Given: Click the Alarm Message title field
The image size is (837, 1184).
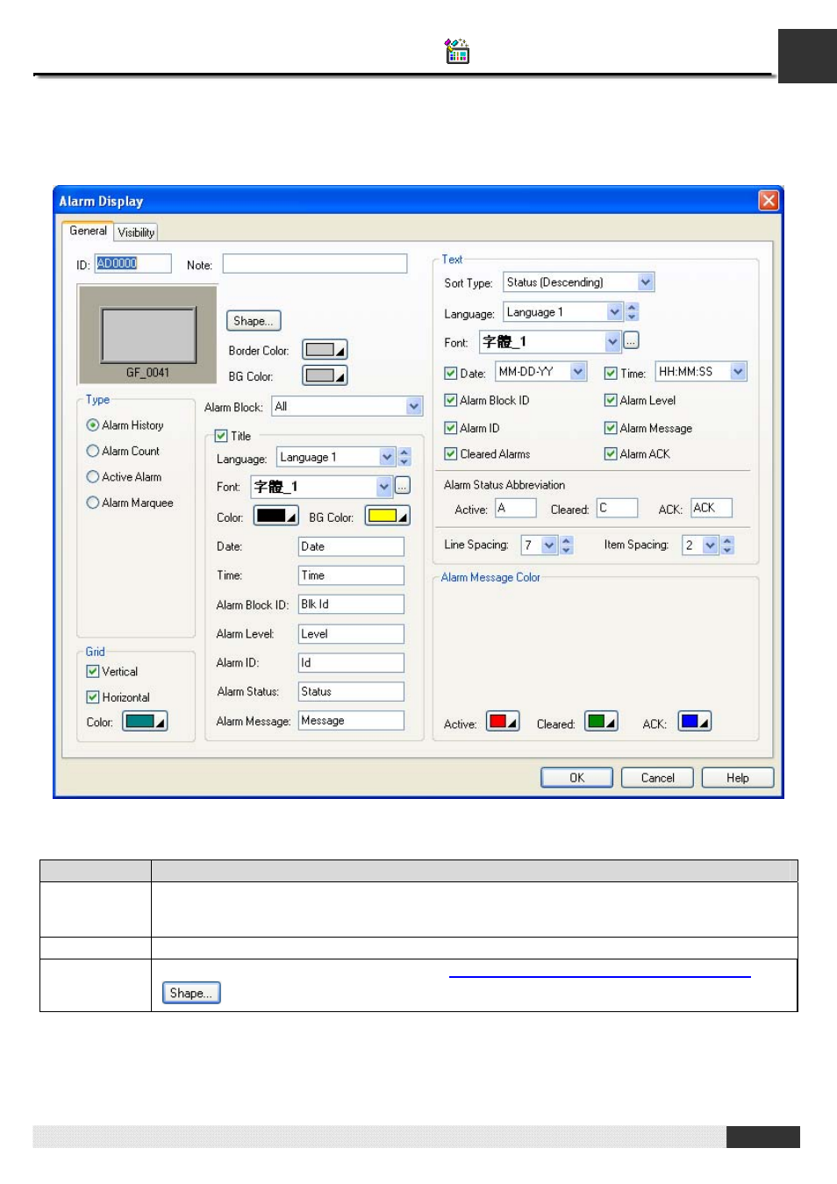Looking at the screenshot, I should pyautogui.click(x=351, y=720).
